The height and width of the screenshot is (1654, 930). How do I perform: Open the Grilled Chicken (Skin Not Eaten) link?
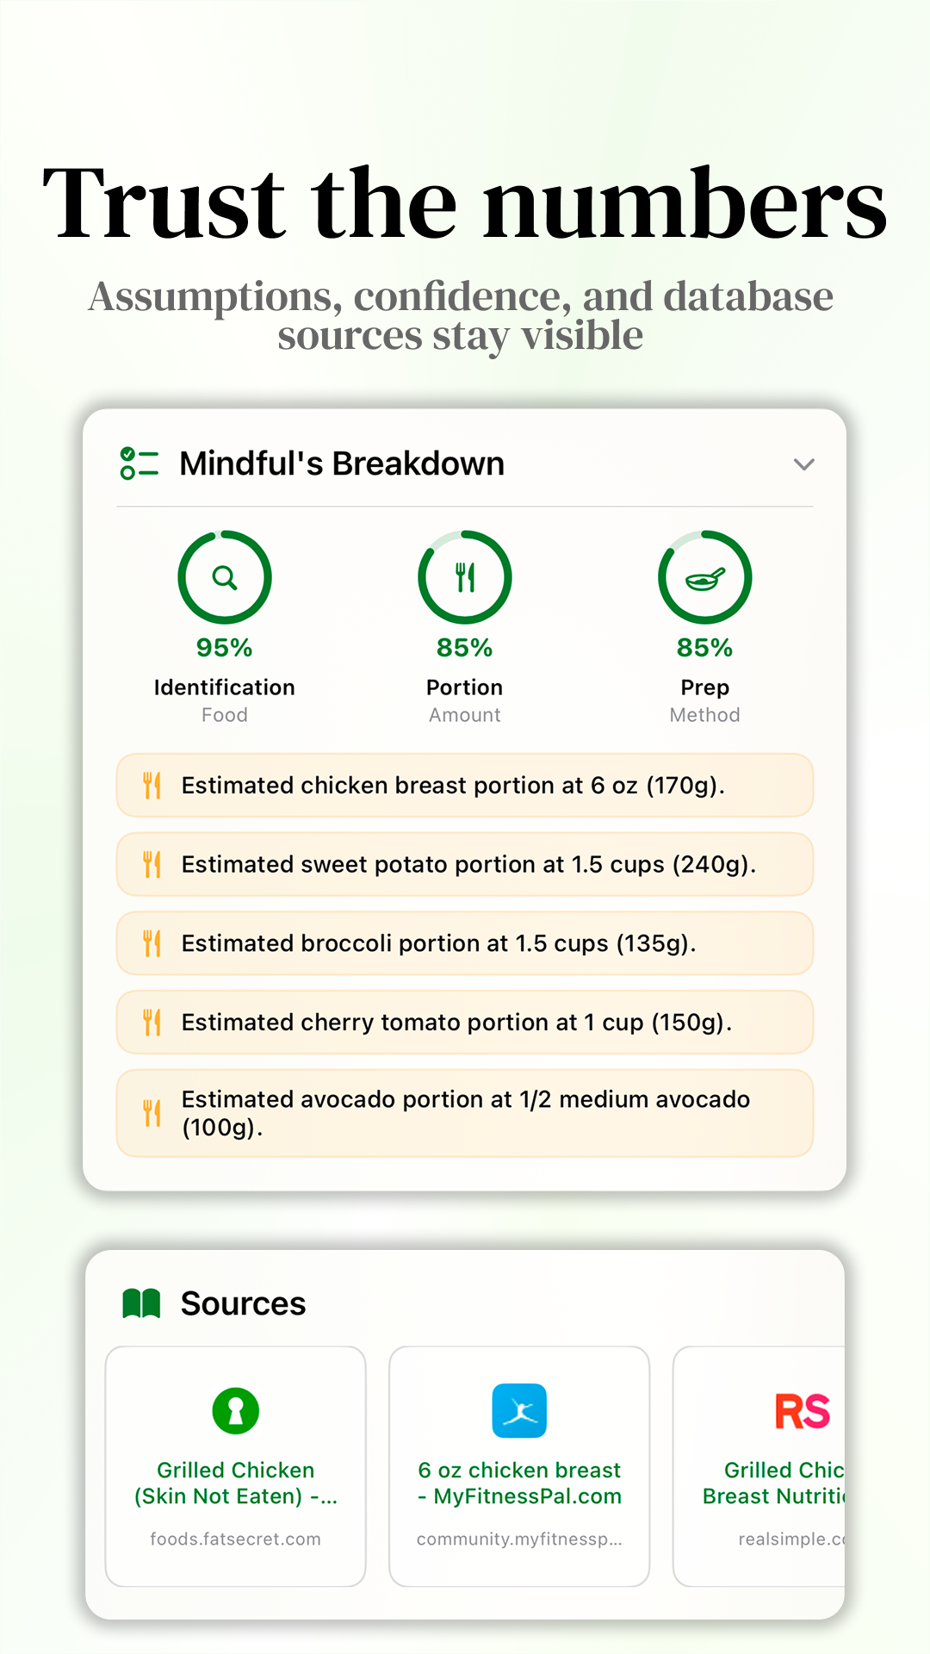pyautogui.click(x=235, y=1466)
